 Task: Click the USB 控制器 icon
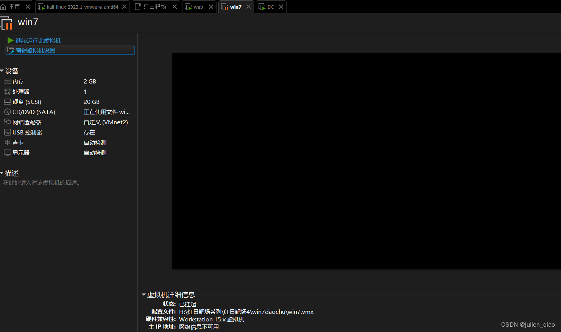point(7,132)
